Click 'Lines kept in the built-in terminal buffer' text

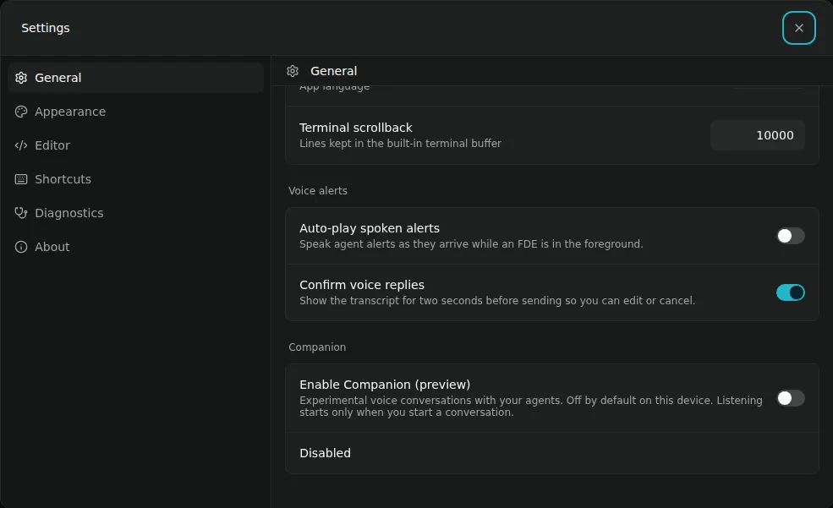(x=400, y=144)
